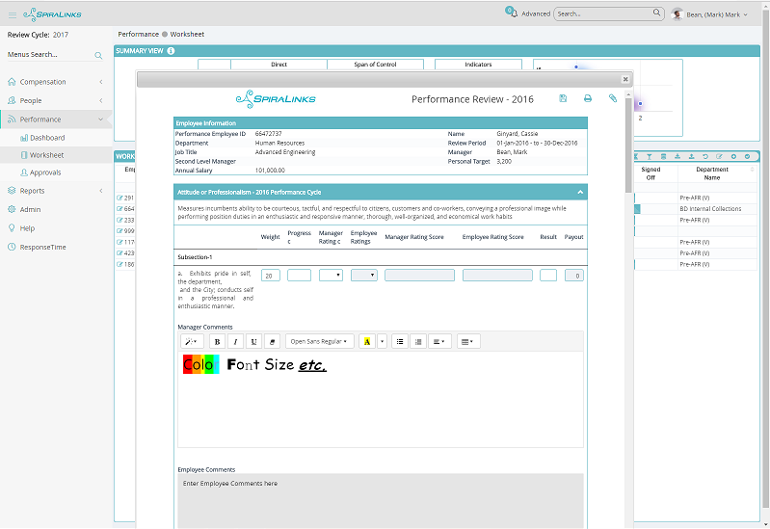Insert an unordered bullet list
770x529 pixels.
(x=400, y=341)
